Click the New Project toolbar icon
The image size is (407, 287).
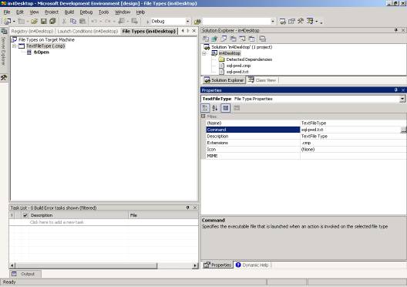point(8,22)
